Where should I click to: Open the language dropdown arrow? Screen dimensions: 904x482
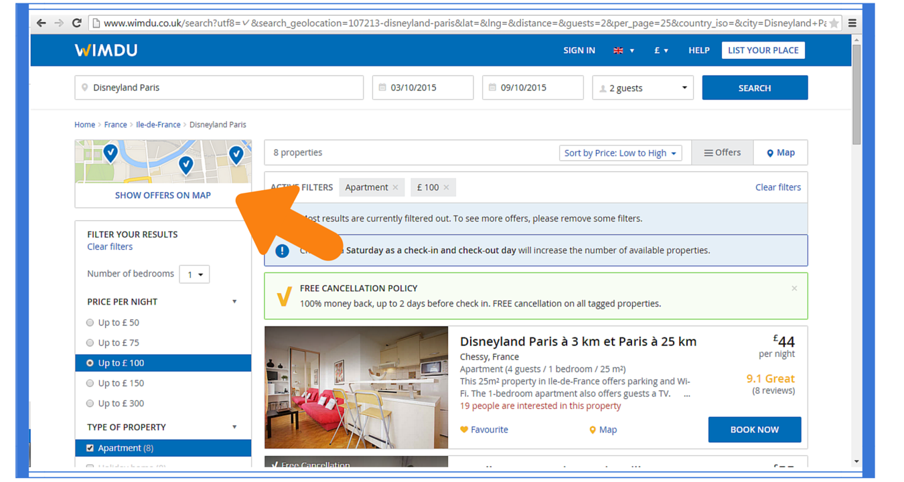point(631,51)
